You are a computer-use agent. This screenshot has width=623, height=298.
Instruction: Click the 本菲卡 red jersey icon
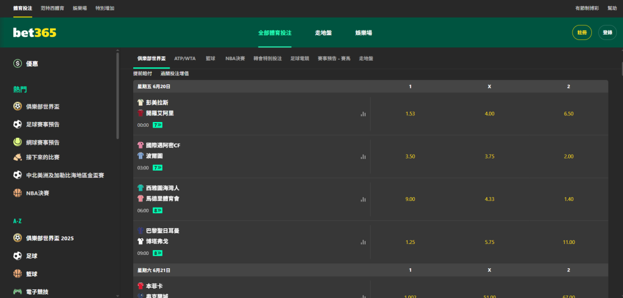click(141, 286)
